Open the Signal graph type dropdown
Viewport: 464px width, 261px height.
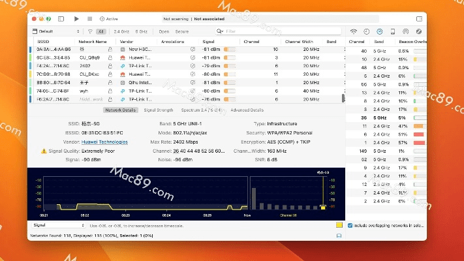[59, 225]
